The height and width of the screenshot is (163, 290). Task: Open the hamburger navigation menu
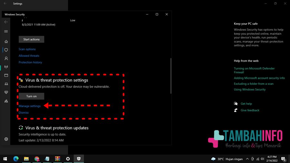click(6, 32)
